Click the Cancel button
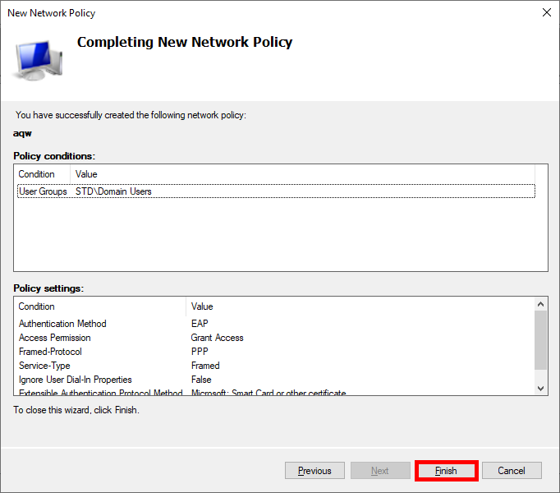Image resolution: width=560 pixels, height=493 pixels. [x=512, y=471]
